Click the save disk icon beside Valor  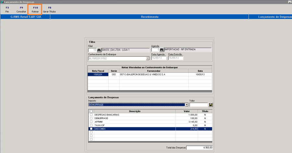point(211,105)
